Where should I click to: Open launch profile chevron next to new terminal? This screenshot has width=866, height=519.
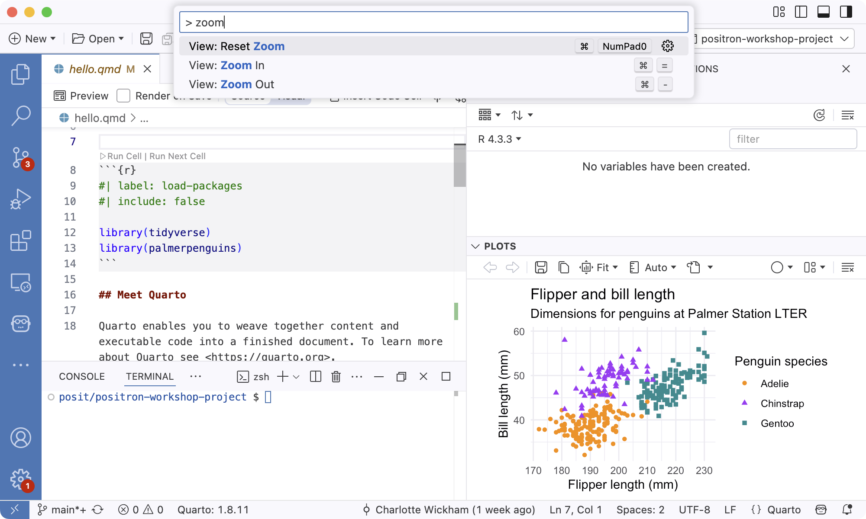(x=296, y=377)
